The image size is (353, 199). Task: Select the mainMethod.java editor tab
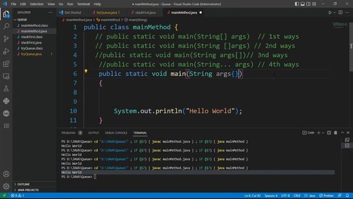(x=184, y=12)
